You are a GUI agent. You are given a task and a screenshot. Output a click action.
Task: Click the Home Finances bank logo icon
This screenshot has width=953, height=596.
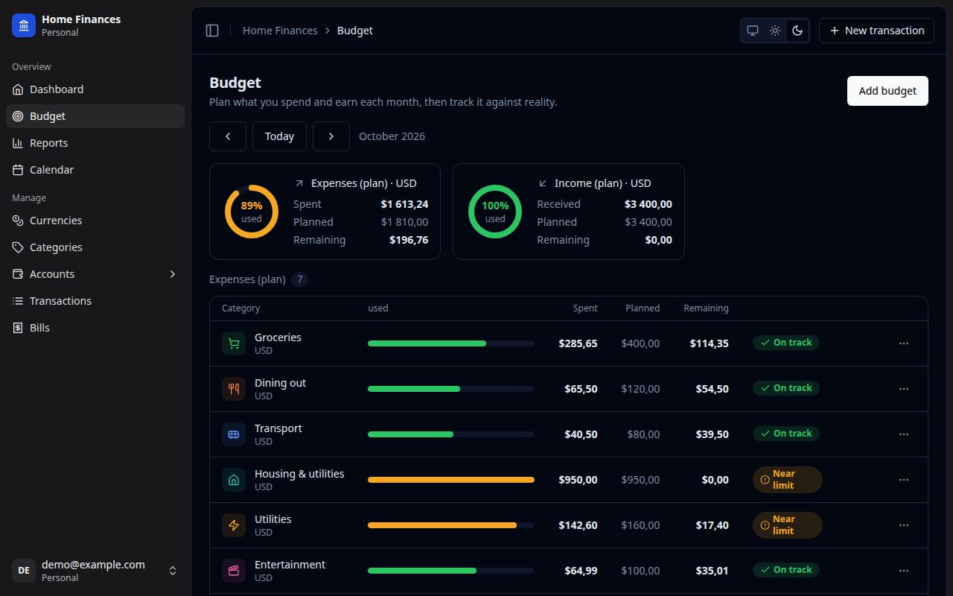24,25
